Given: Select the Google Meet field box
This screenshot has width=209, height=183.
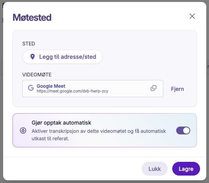Looking at the screenshot, I should coord(93,89).
